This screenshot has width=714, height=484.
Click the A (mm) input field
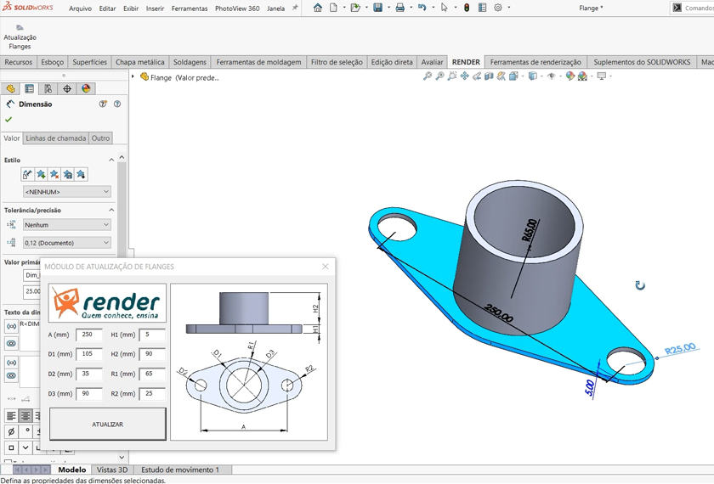[x=88, y=335]
